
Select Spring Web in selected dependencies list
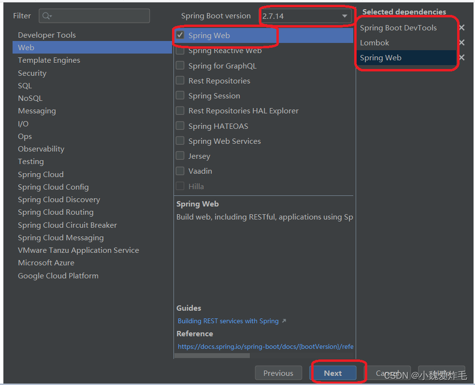(406, 57)
